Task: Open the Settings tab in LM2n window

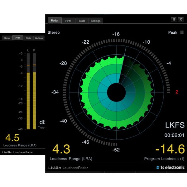Action: (x=96, y=21)
